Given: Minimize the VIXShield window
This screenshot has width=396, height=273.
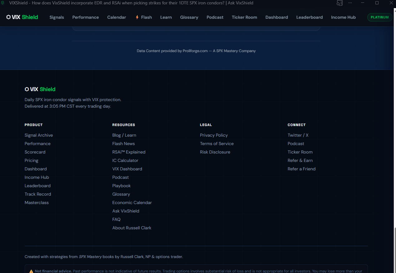Looking at the screenshot, I should point(363,3).
